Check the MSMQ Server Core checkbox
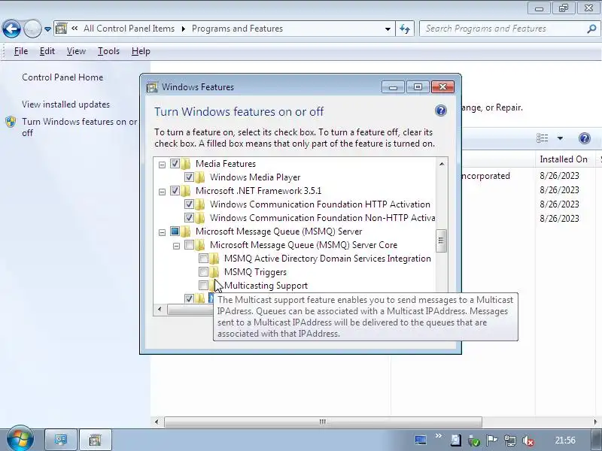Screen dimensions: 602x451 pyautogui.click(x=189, y=245)
